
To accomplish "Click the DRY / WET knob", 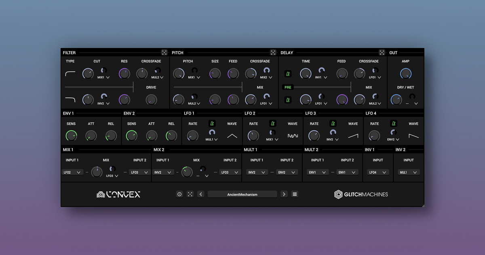I will (396, 100).
